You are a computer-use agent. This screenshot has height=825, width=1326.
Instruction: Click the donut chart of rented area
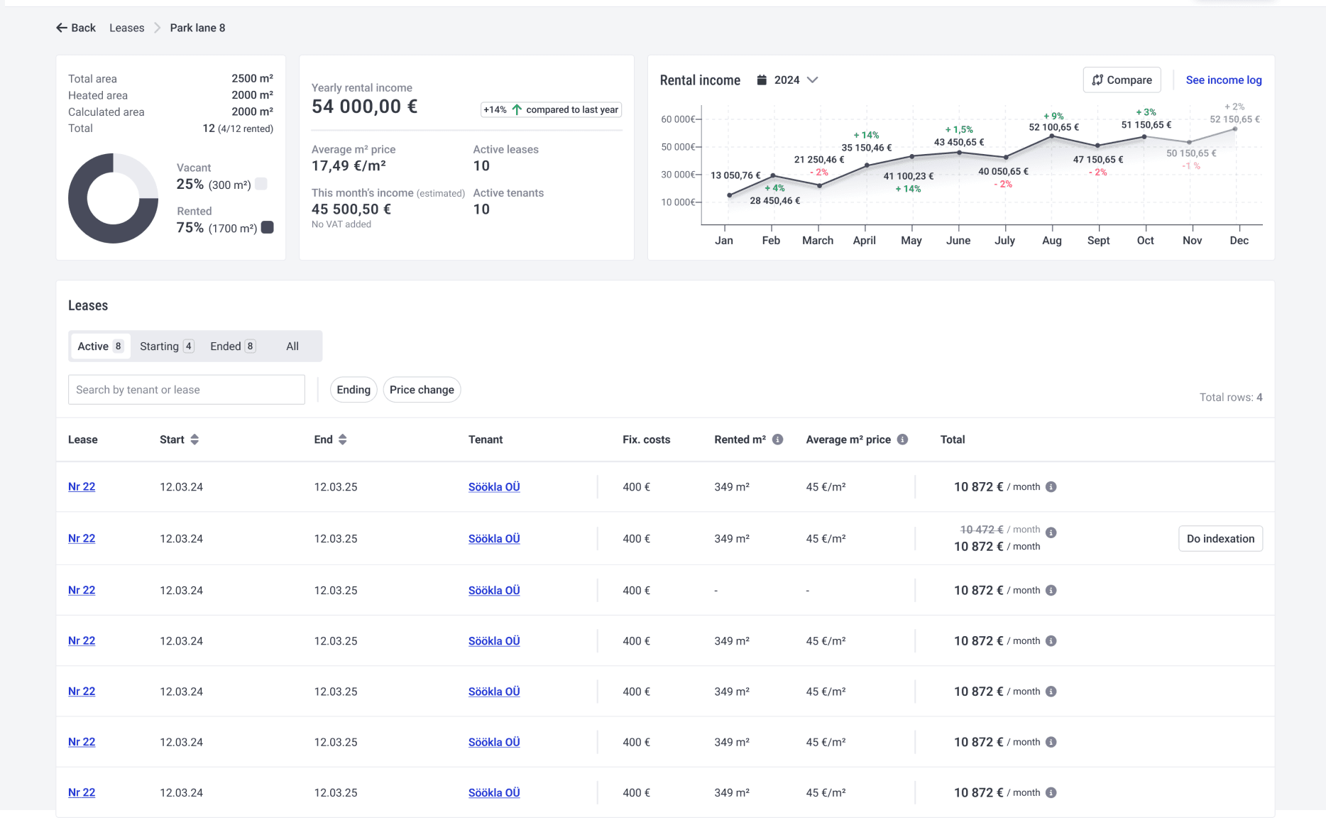[x=113, y=199]
